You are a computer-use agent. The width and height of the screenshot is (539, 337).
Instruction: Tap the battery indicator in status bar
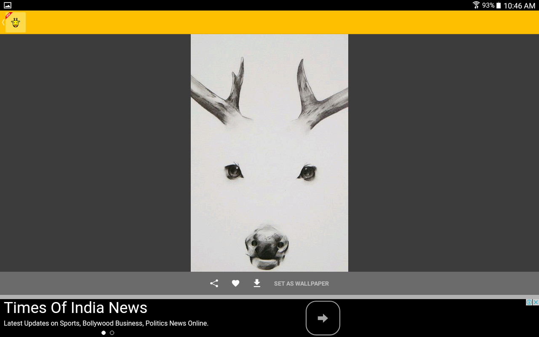pos(499,5)
